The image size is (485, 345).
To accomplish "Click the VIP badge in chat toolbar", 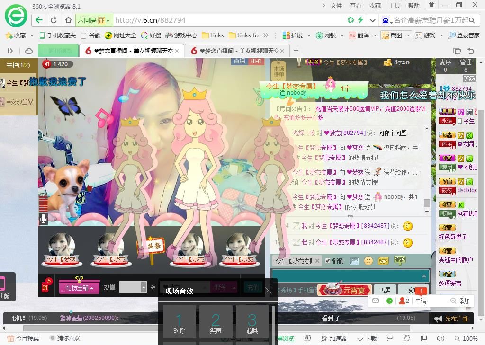I will 384,261.
